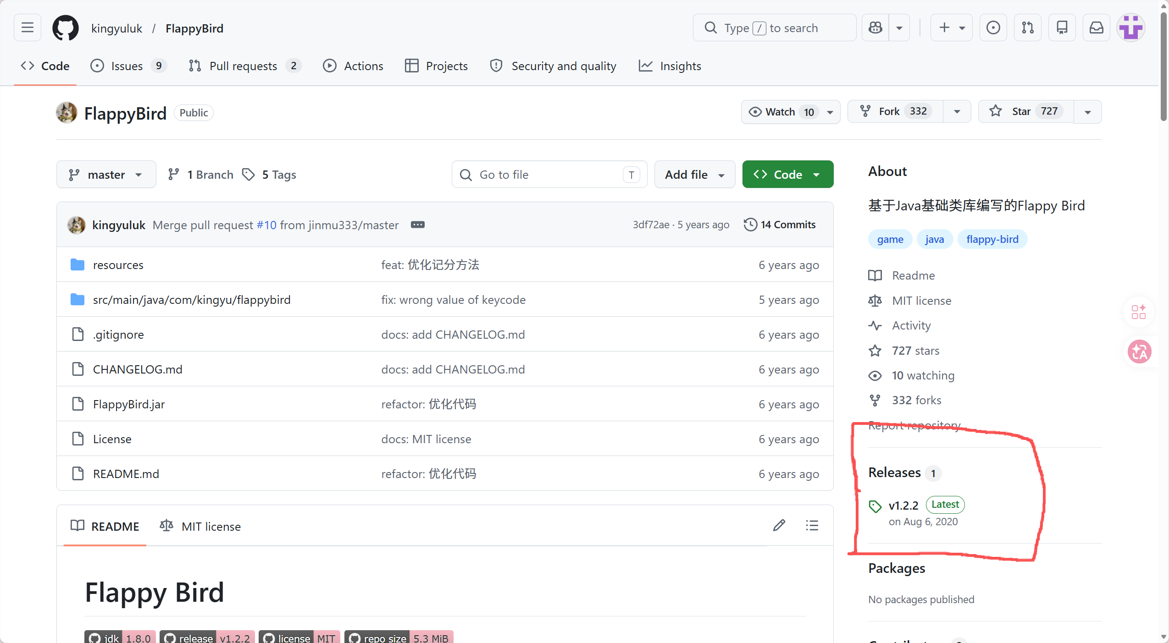1169x643 pixels.
Task: Click the Go to file search field
Action: click(549, 174)
